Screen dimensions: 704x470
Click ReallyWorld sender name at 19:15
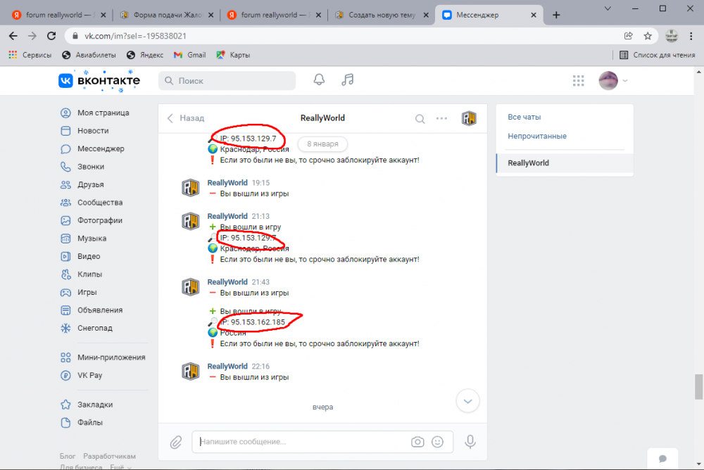pos(227,183)
